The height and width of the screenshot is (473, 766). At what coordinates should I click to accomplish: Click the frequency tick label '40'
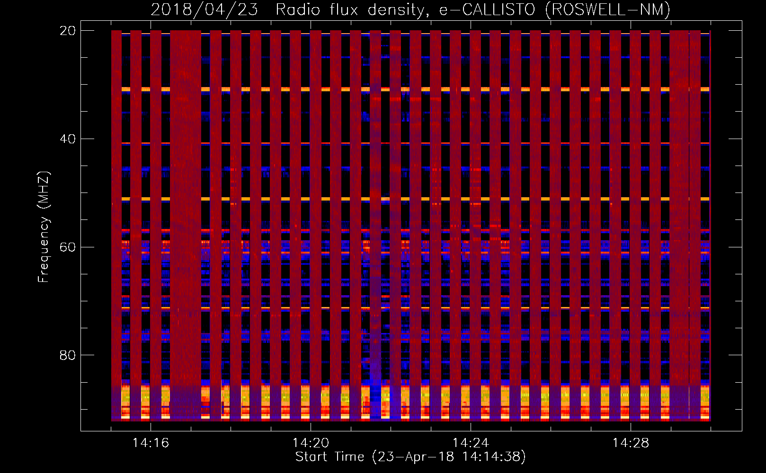(x=68, y=139)
